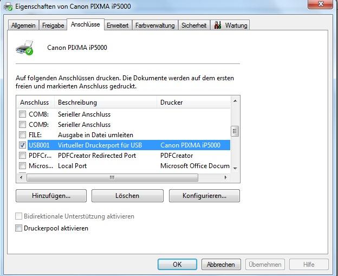The width and height of the screenshot is (338, 276).
Task: Click the Hinzufügen... button
Action: pos(51,196)
